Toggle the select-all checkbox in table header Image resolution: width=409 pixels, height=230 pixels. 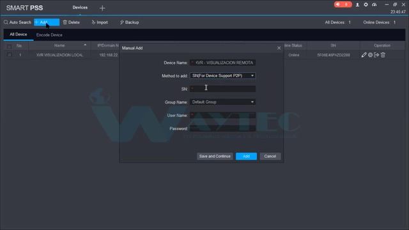tap(9, 46)
